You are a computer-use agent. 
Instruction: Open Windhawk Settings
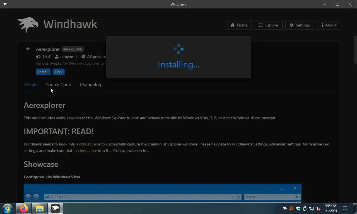(x=300, y=25)
